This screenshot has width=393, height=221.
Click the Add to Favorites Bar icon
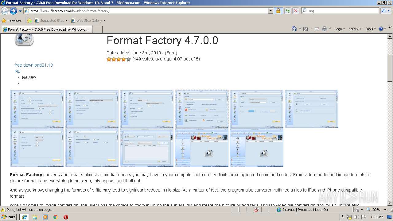29,21
